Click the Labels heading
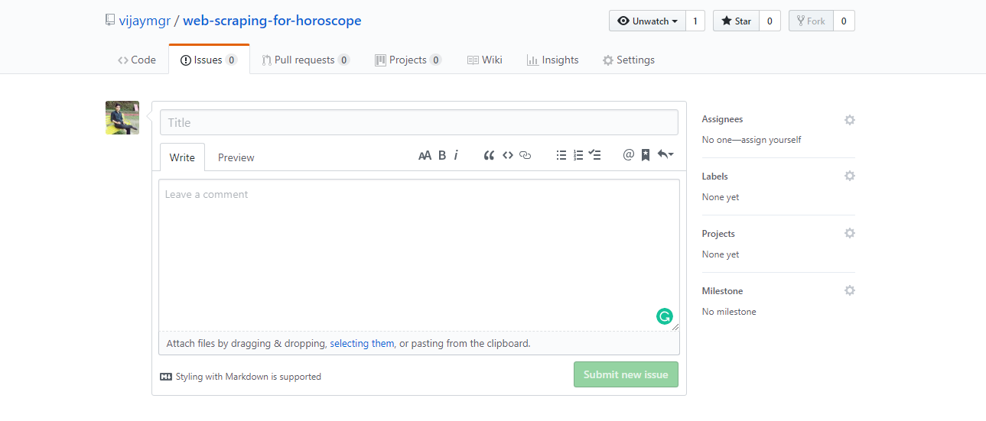 point(714,176)
